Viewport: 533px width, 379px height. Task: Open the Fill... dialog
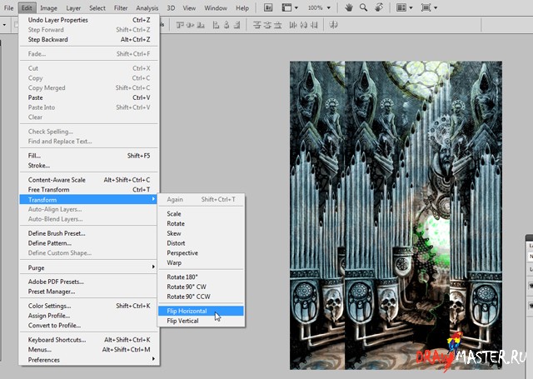(89, 156)
